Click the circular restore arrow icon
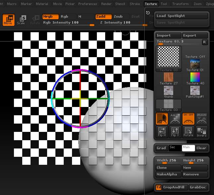214x195 pixels. [x=148, y=13]
